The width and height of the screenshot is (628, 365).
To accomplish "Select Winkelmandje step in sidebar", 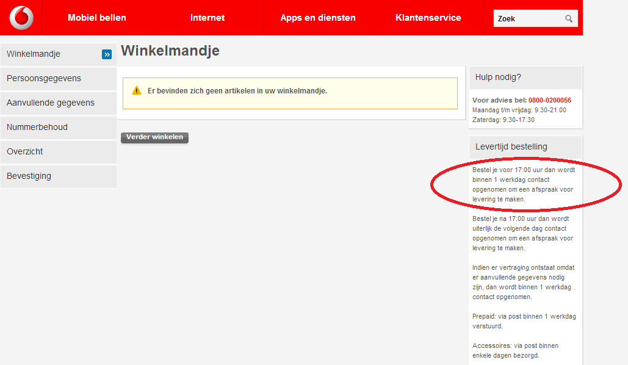I will (34, 54).
